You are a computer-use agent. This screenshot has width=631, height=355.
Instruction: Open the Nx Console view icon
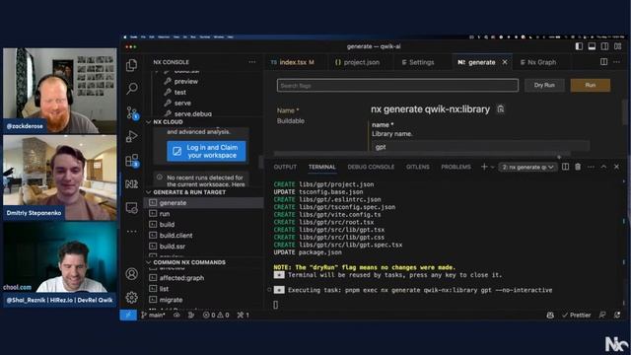[x=131, y=184]
